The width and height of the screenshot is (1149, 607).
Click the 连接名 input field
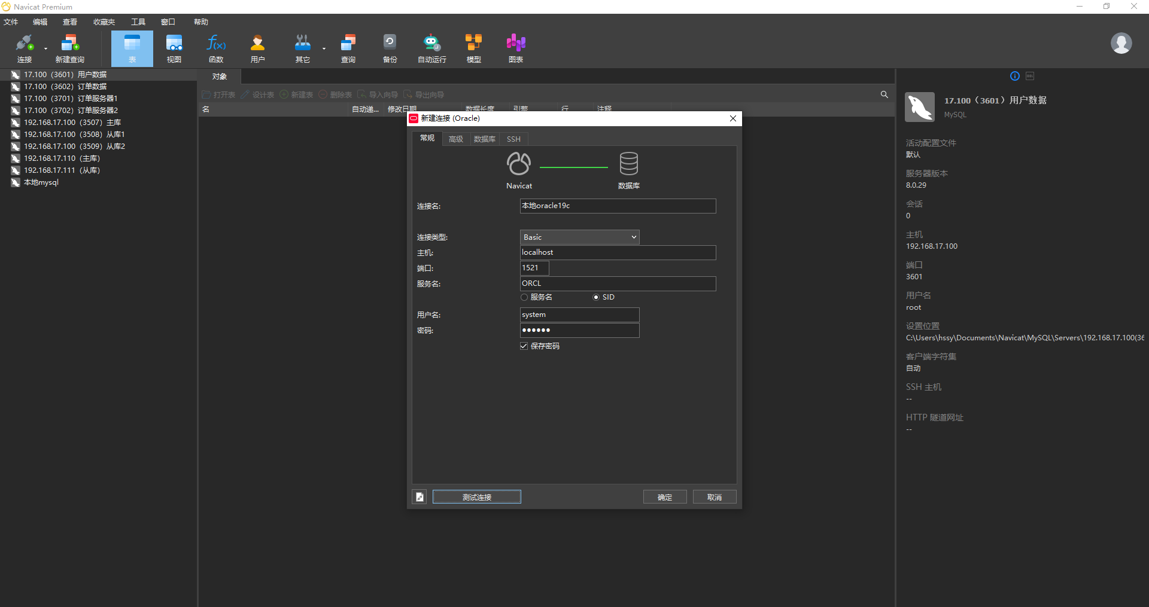click(618, 206)
